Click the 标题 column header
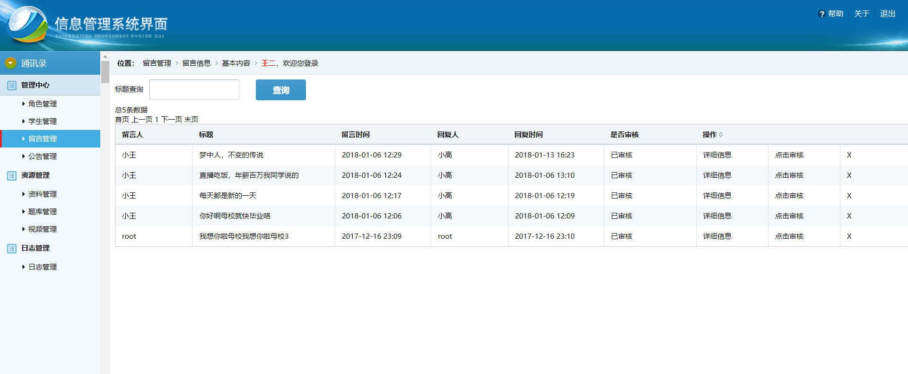The image size is (908, 374). (x=206, y=135)
